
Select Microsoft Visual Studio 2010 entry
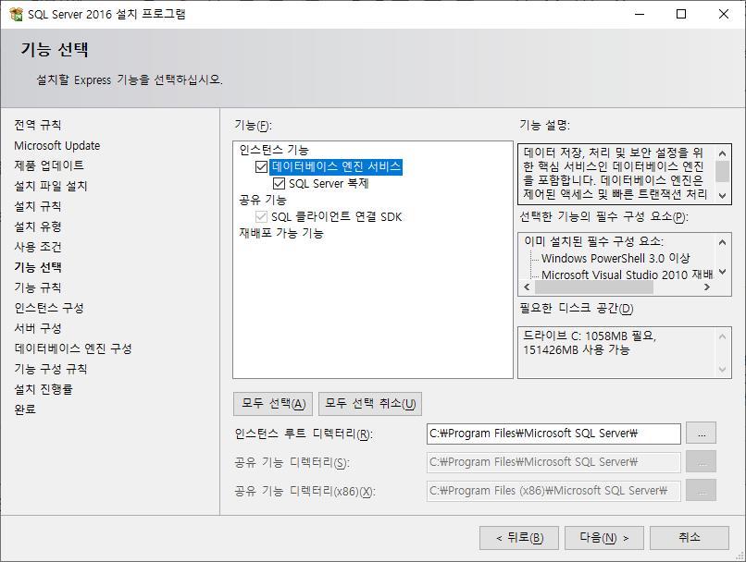pyautogui.click(x=627, y=275)
